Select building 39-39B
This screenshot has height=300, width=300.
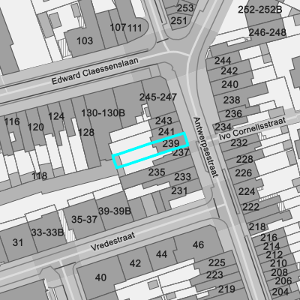pos(115,211)
